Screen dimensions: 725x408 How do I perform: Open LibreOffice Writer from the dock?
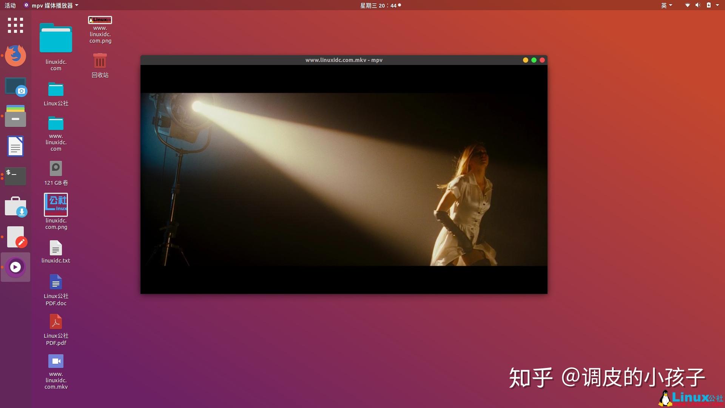click(15, 146)
